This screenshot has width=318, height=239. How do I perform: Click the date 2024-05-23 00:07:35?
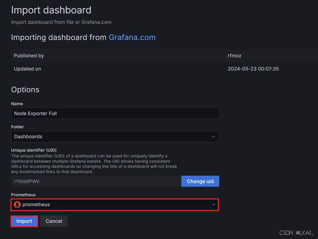pyautogui.click(x=253, y=69)
